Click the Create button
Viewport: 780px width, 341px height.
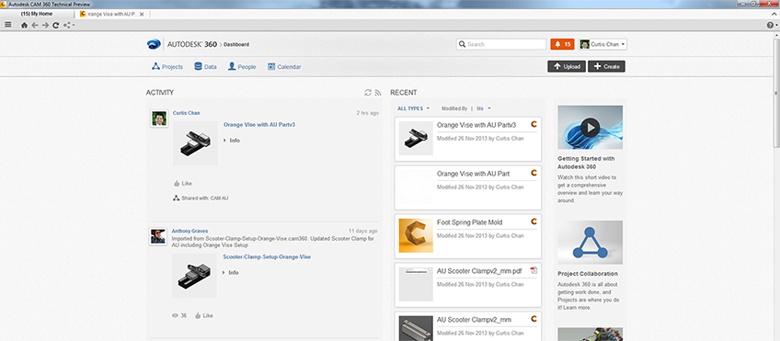tap(606, 66)
